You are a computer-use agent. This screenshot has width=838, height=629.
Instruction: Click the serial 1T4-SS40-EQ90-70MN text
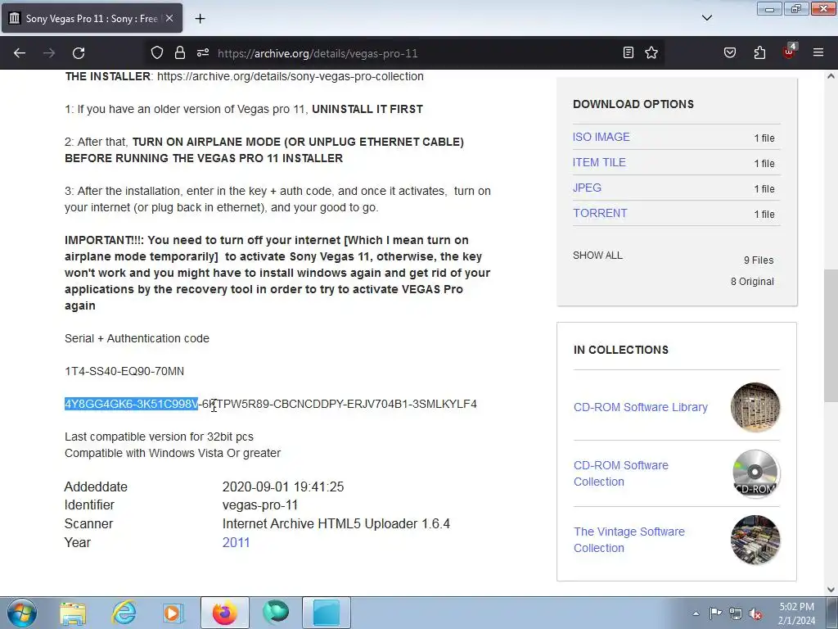[124, 371]
